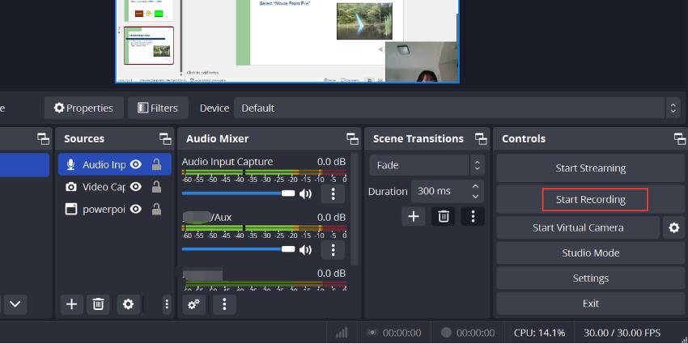Open Audio Mixer menu dots
This screenshot has width=688, height=344.
(x=224, y=304)
